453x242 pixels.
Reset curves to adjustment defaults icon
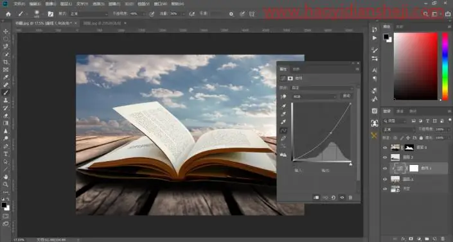333,198
